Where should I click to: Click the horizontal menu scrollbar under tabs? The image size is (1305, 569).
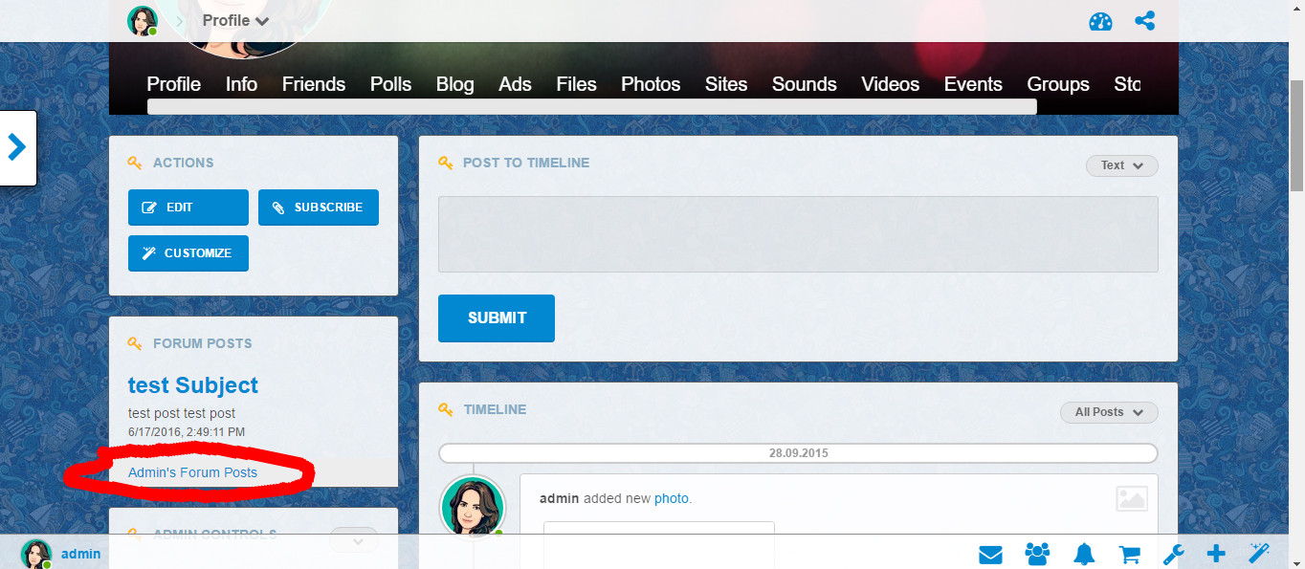point(591,106)
